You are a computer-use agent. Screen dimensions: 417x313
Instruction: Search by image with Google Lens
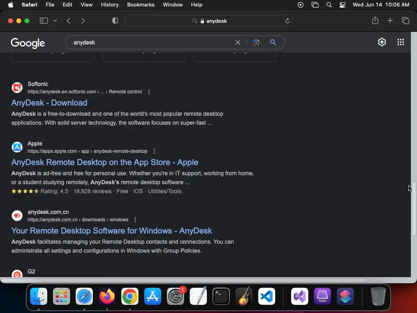pyautogui.click(x=256, y=42)
